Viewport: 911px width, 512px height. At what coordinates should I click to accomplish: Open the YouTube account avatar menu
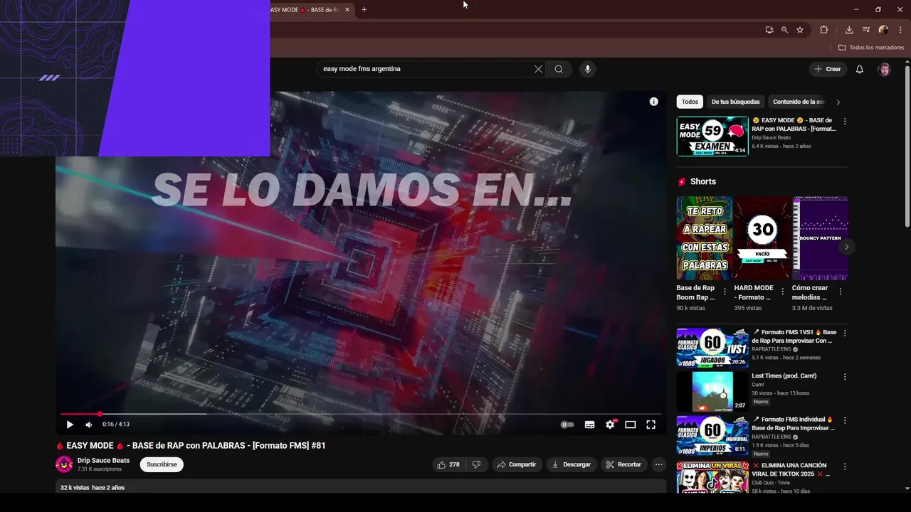coord(884,69)
